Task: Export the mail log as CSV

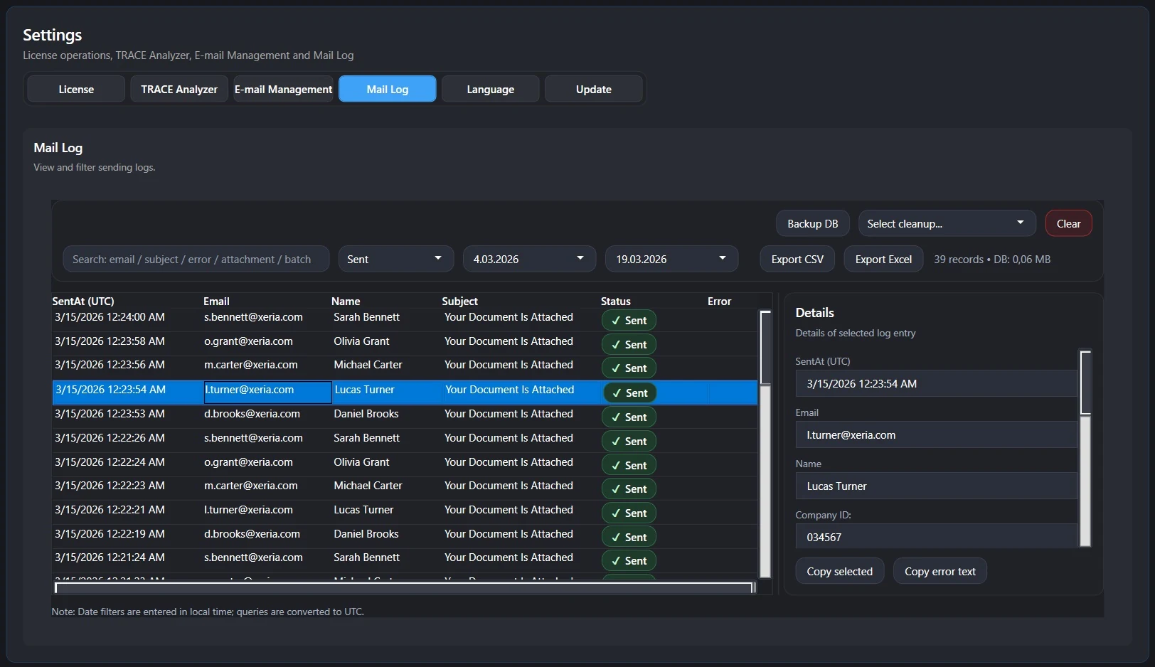Action: point(797,260)
